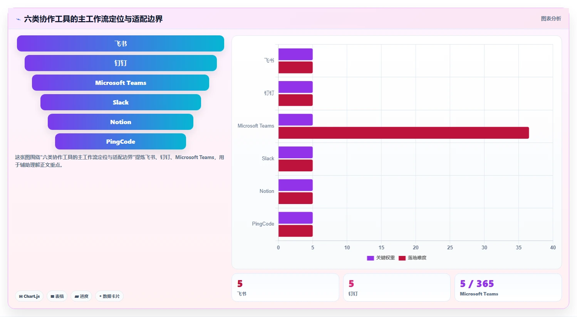Viewport: 577px width, 317px height.
Task: Click the PingCode label on the chart y-axis
Action: (263, 224)
